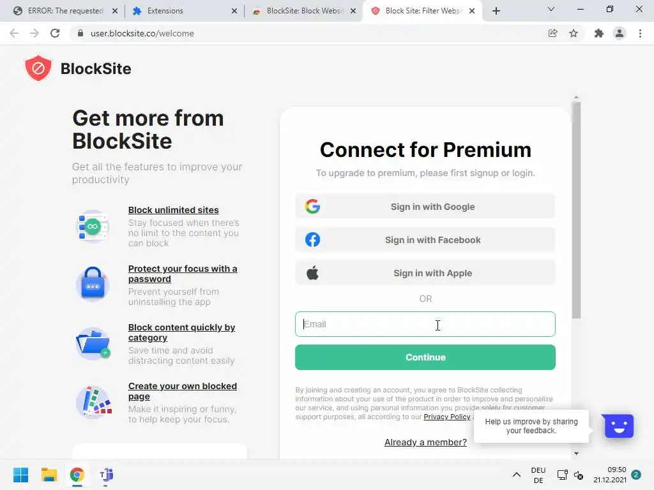Viewport: 654px width, 490px height.
Task: Open the Privacy Policy link
Action: [x=446, y=417]
